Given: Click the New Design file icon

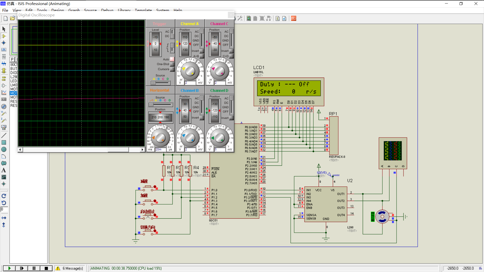Looking at the screenshot, I should [6, 18].
